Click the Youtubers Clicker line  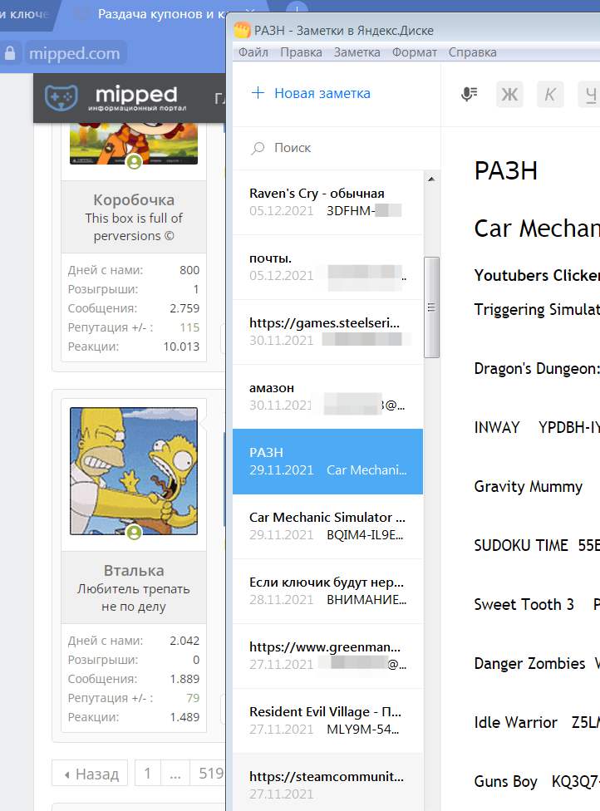537,275
